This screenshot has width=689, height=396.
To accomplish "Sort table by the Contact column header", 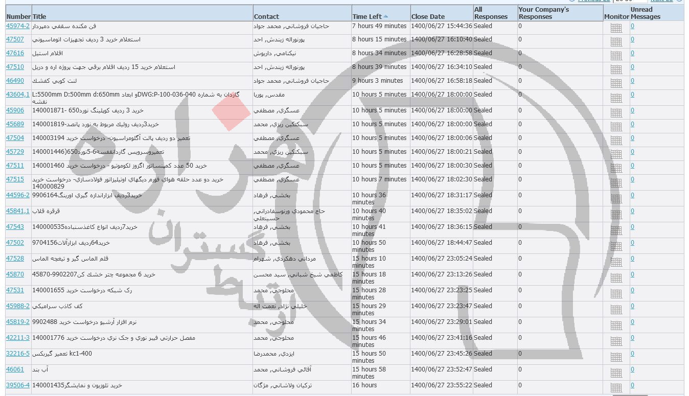I will point(266,17).
